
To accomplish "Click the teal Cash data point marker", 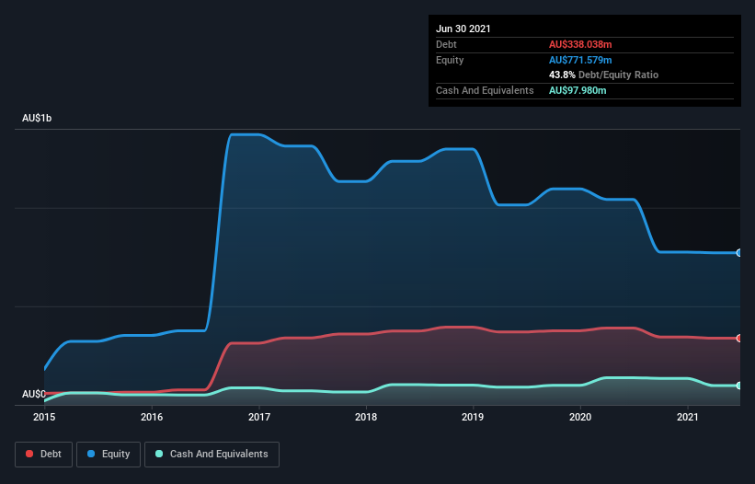I will (739, 386).
